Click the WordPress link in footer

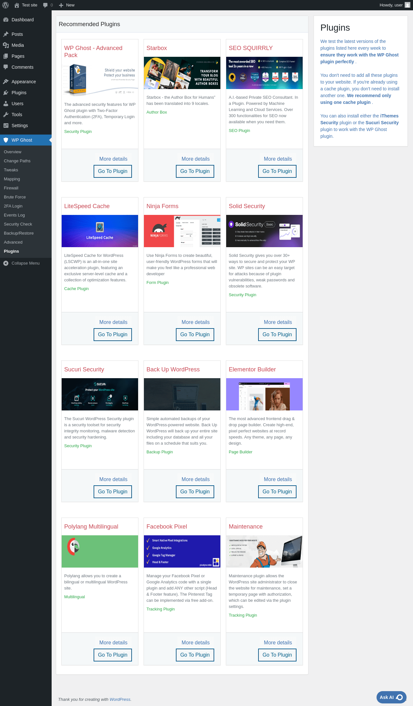pyautogui.click(x=120, y=700)
